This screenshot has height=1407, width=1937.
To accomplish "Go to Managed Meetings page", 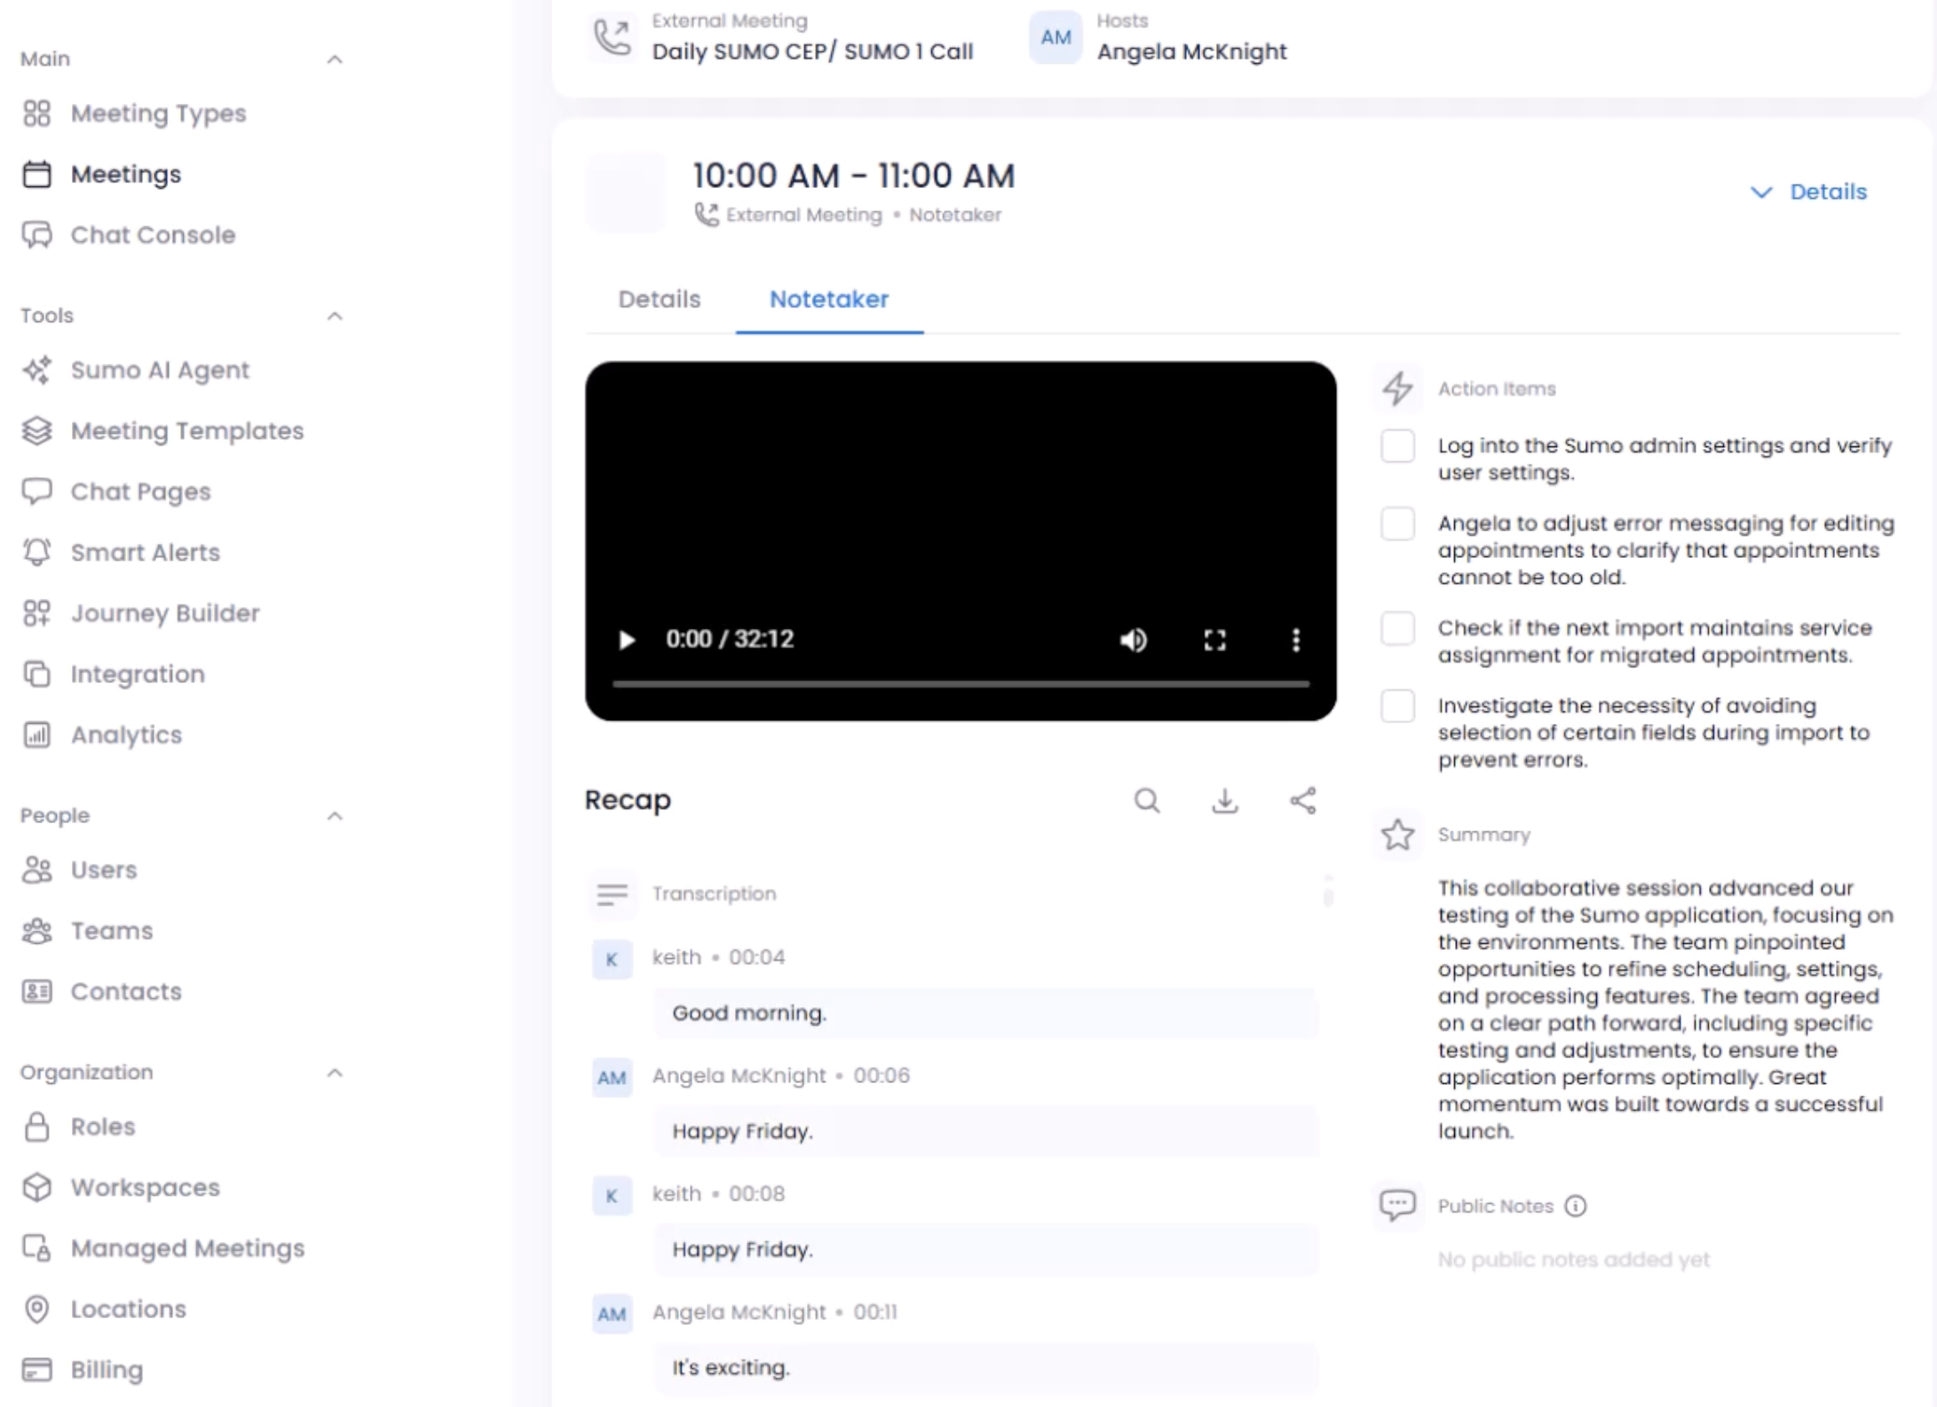I will point(187,1248).
